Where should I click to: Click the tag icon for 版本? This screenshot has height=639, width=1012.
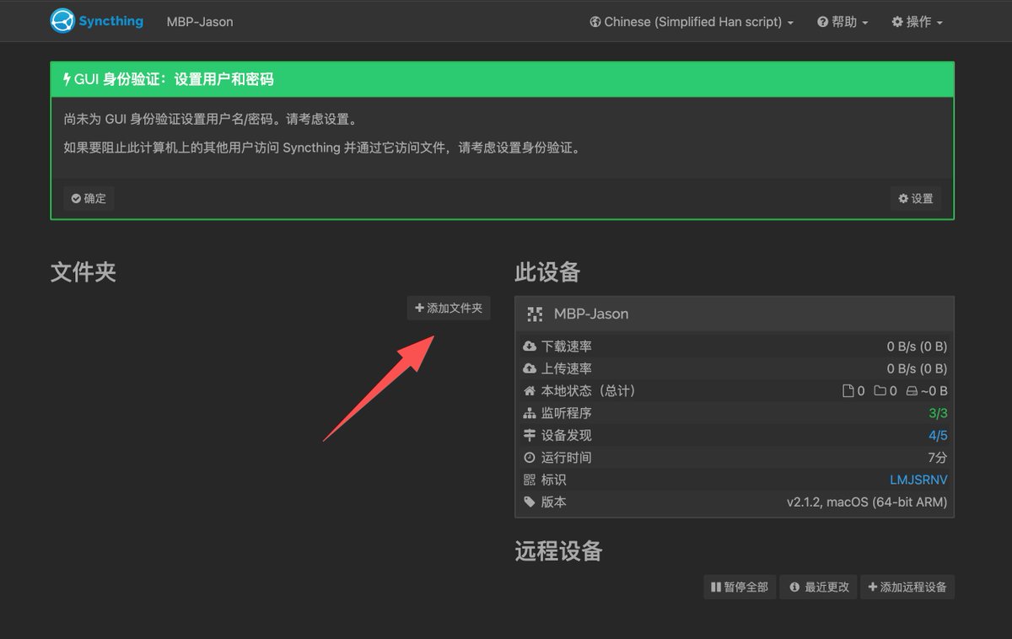[x=530, y=502]
